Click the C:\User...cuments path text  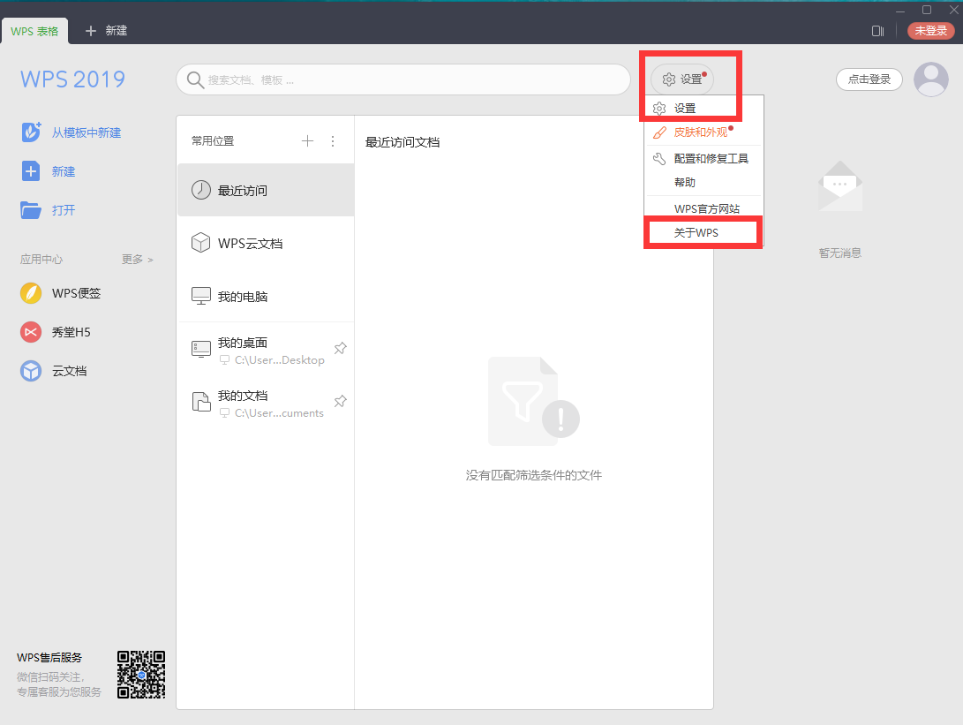(x=280, y=413)
